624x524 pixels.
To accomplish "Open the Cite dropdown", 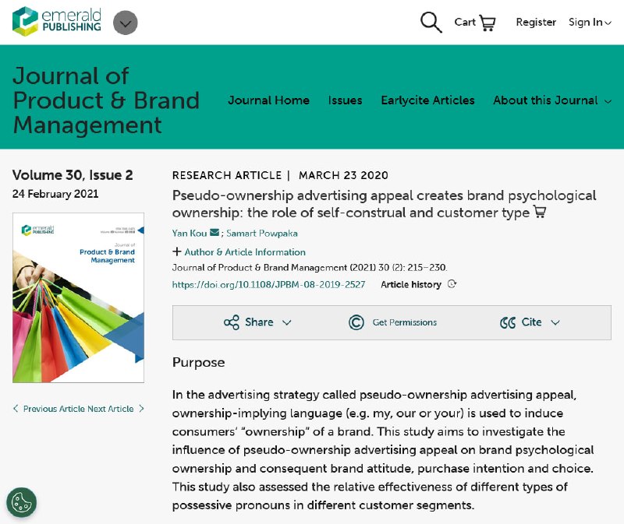I will tap(530, 322).
